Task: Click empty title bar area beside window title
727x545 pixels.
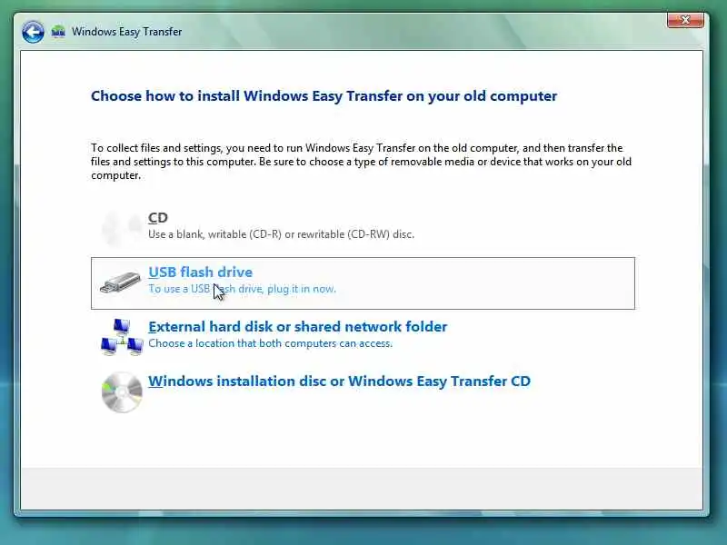Action: tap(417, 32)
